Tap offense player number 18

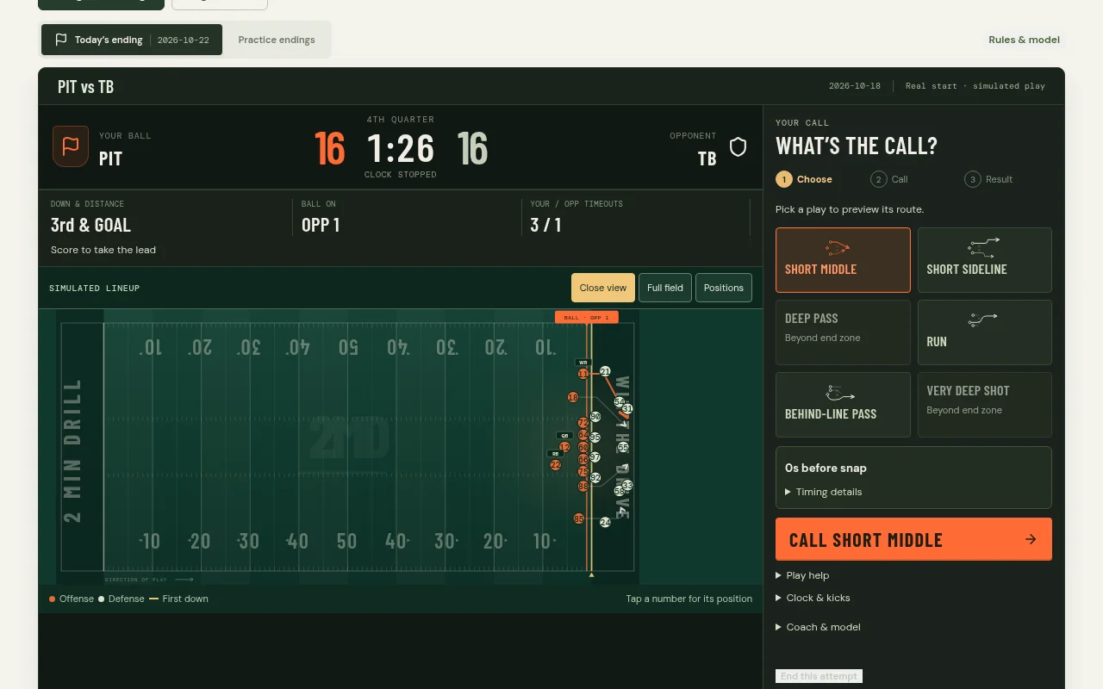click(x=573, y=397)
